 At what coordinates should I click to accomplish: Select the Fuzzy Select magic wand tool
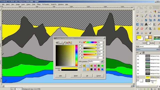150,12
